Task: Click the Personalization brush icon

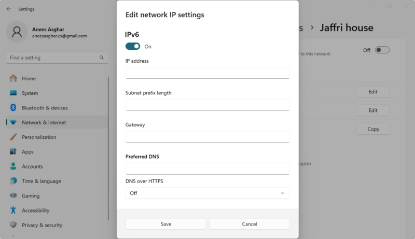Action: 13,137
